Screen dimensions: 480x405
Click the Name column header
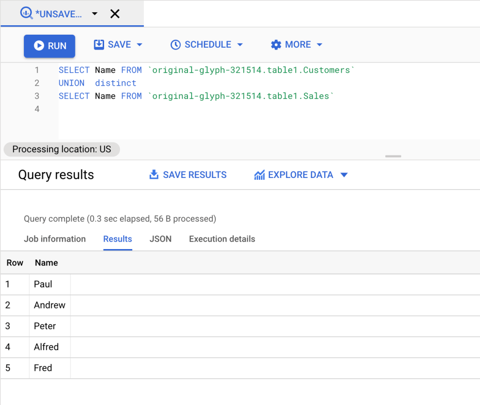coord(46,263)
